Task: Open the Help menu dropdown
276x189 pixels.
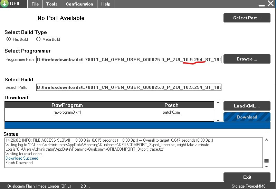Action: 106,4
